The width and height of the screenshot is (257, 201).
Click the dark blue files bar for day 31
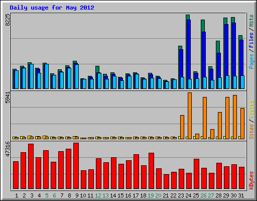click(241, 58)
